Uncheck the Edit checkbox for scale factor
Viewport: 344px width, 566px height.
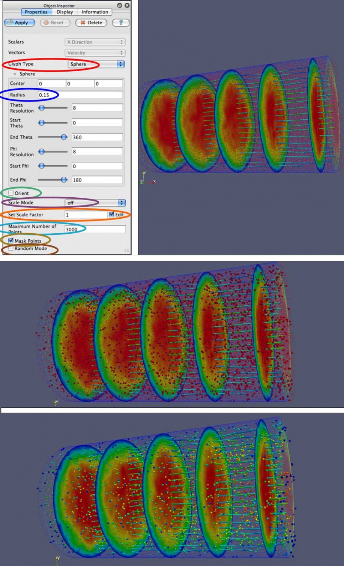pos(112,214)
